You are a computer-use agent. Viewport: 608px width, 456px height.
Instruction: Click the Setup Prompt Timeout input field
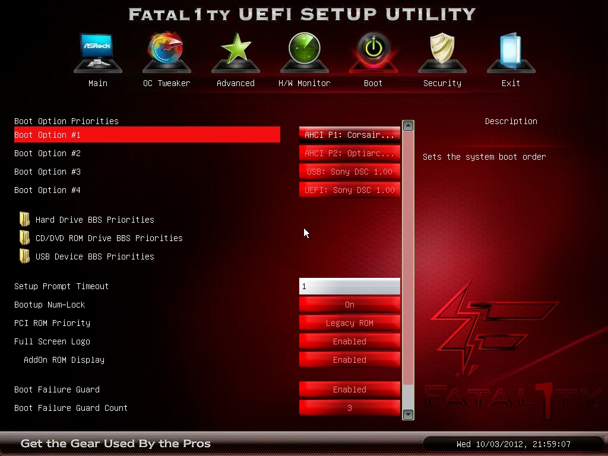349,286
